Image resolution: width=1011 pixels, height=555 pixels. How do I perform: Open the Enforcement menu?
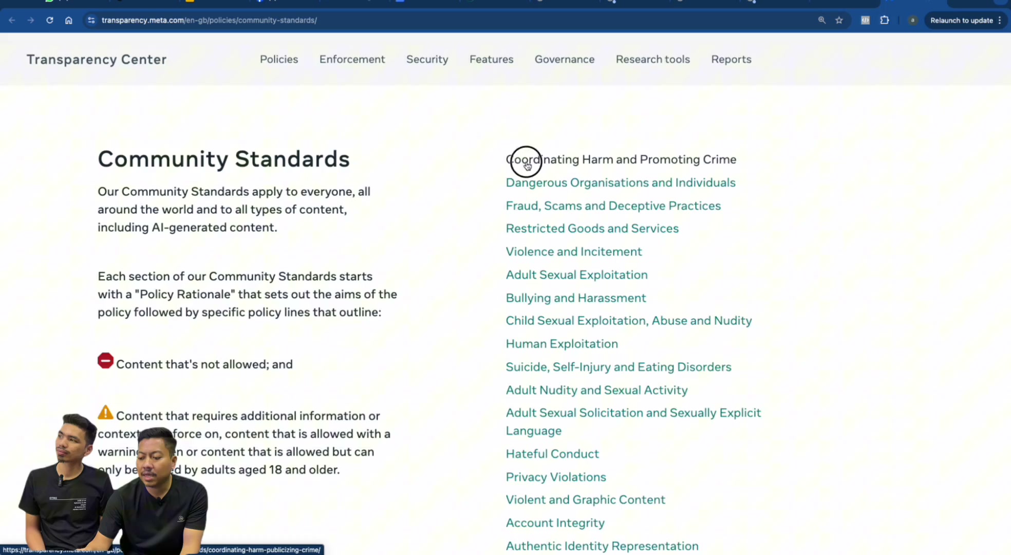[x=352, y=59]
